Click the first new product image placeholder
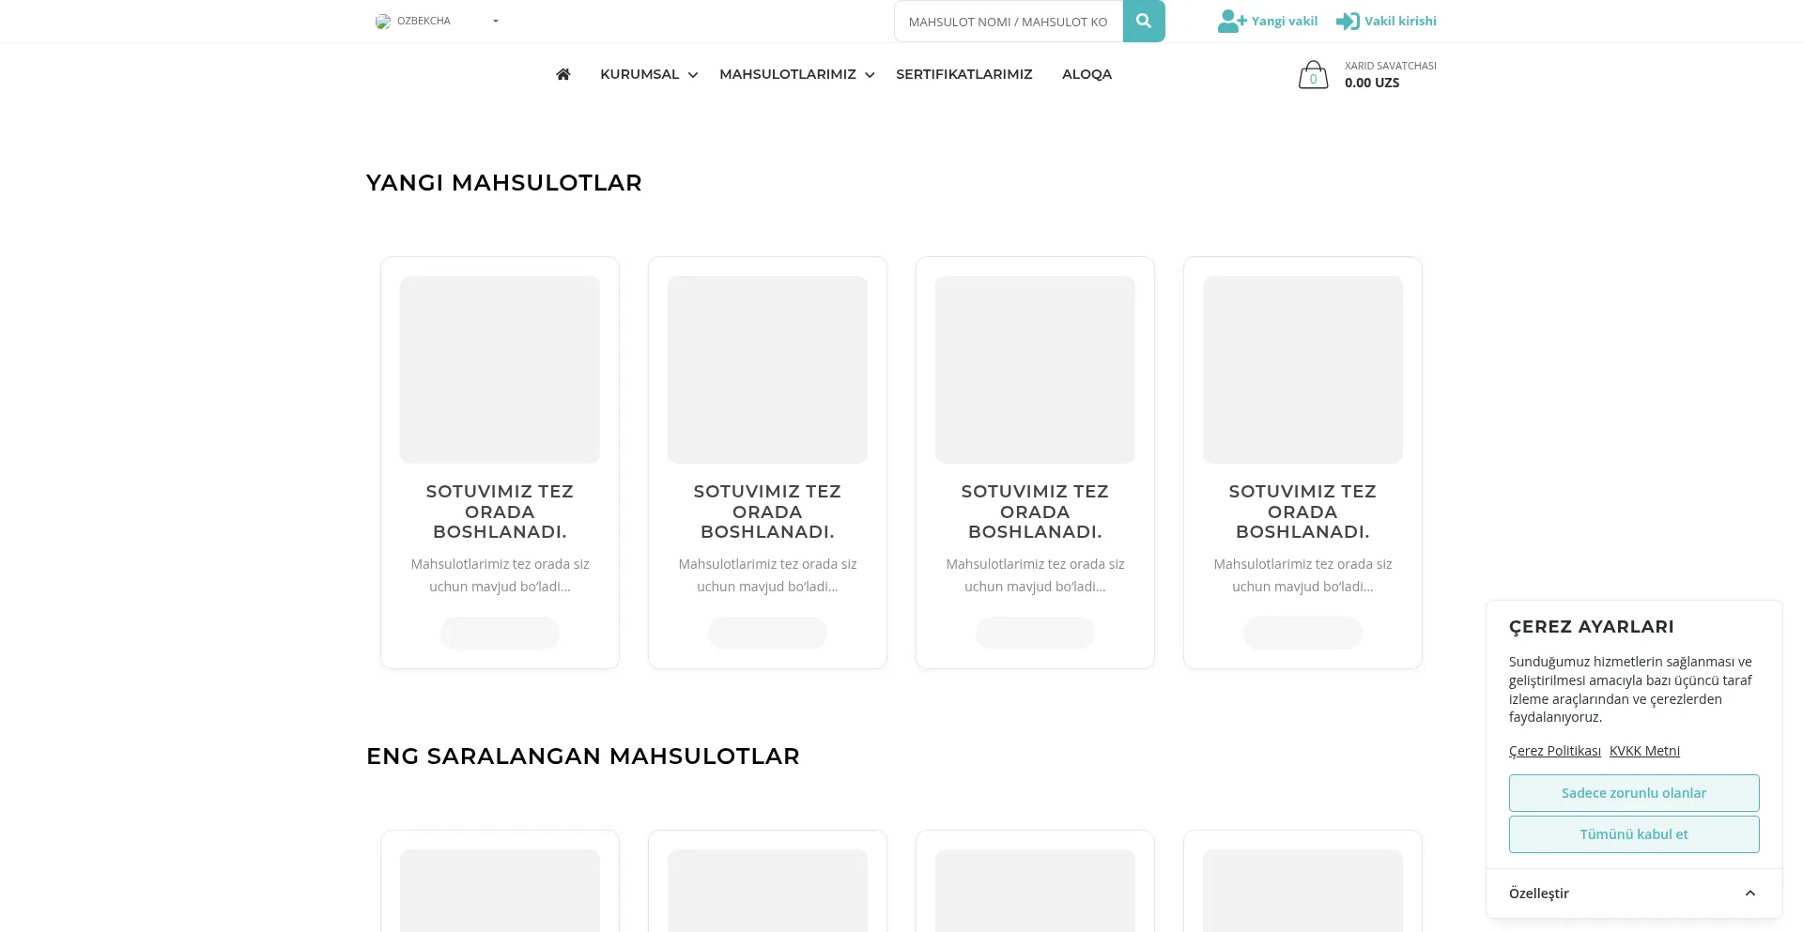 [500, 369]
